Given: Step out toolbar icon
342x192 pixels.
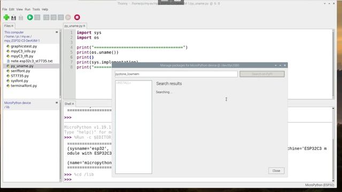Looking at the screenshot, I should (60, 18).
